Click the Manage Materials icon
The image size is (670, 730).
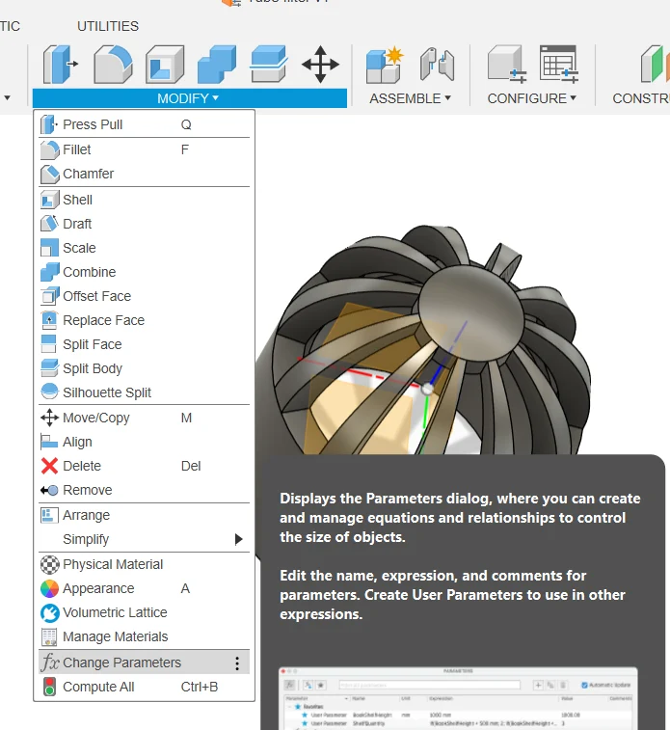(x=49, y=636)
